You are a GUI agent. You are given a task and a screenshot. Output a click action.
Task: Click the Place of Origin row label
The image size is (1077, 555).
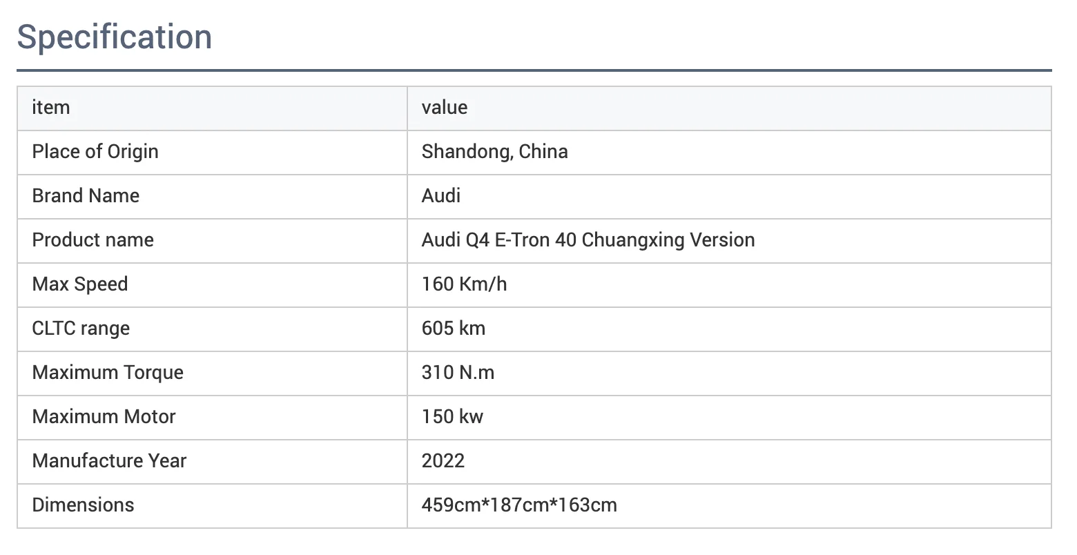95,152
